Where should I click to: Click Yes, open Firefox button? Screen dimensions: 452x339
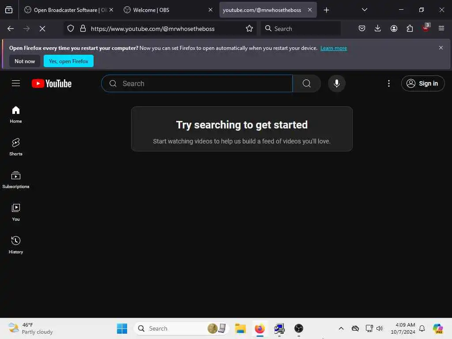68,61
